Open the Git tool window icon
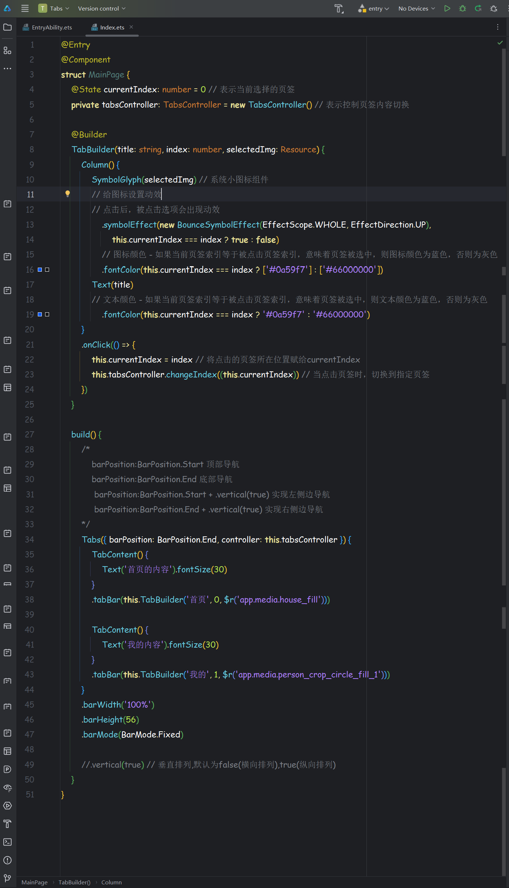Screen dimensions: 509x888 7,878
